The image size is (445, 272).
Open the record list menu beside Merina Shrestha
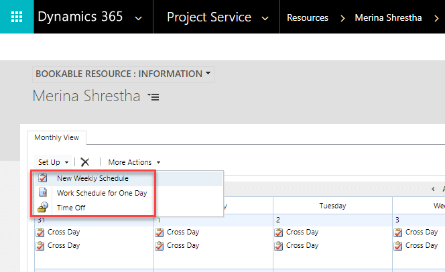tap(153, 97)
